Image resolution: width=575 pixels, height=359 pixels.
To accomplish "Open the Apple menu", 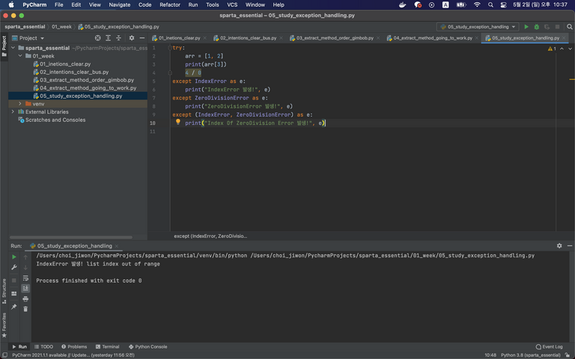I will click(x=11, y=4).
